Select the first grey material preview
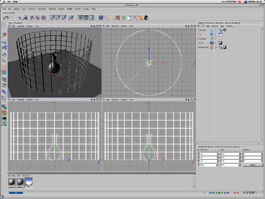 [x=12, y=183]
